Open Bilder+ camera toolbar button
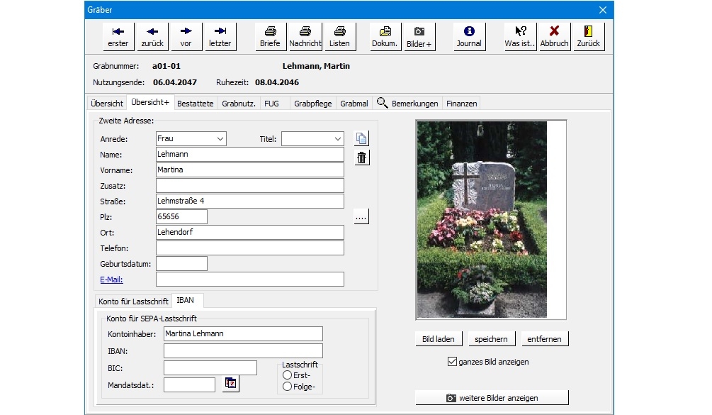This screenshot has height=415, width=712. (419, 37)
